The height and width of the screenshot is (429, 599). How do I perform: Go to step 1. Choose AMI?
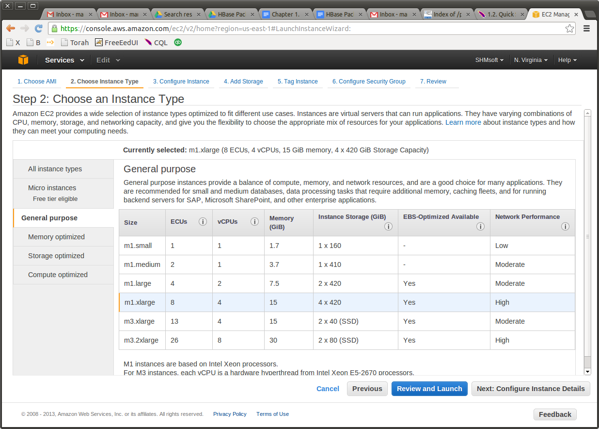tap(37, 82)
